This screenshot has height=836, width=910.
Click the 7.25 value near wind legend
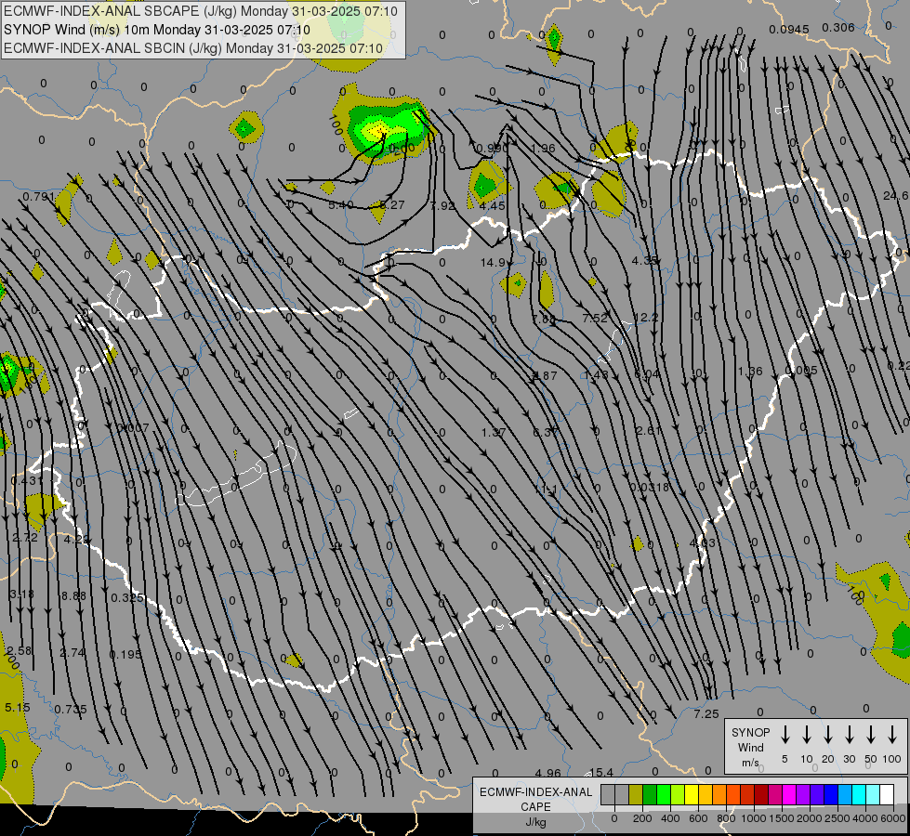(706, 714)
